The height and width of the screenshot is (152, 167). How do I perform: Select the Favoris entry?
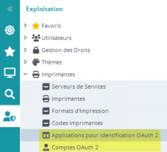point(51,26)
